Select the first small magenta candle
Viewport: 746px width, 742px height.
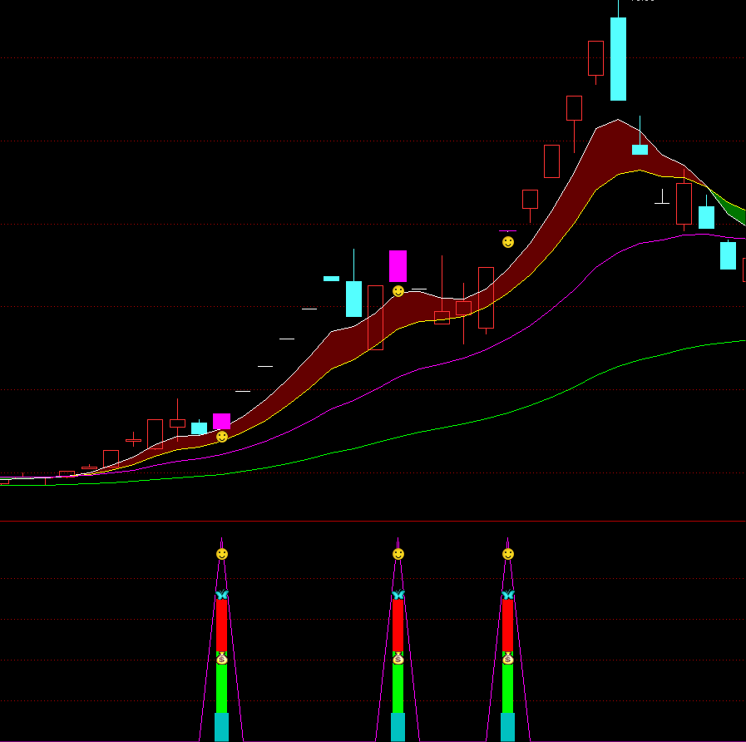coord(221,421)
